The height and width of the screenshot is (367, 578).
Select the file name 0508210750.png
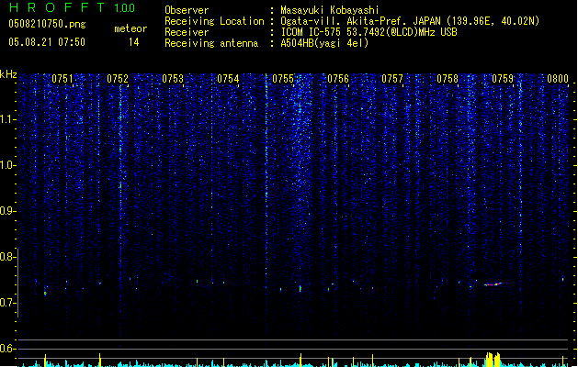47,24
